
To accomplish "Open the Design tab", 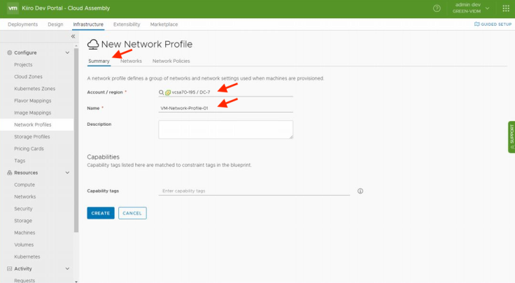I will coord(55,24).
